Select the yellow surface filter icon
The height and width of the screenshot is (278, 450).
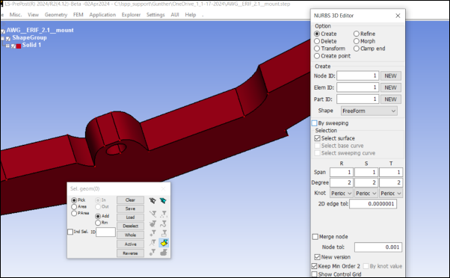point(164,243)
